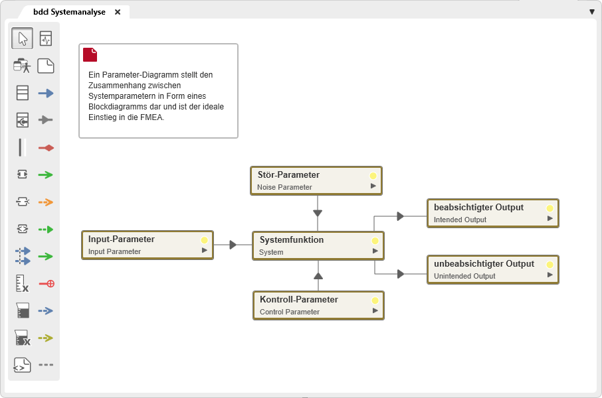This screenshot has height=398, width=602.
Task: Click the olive dashed arrow connector tool
Action: pos(46,338)
